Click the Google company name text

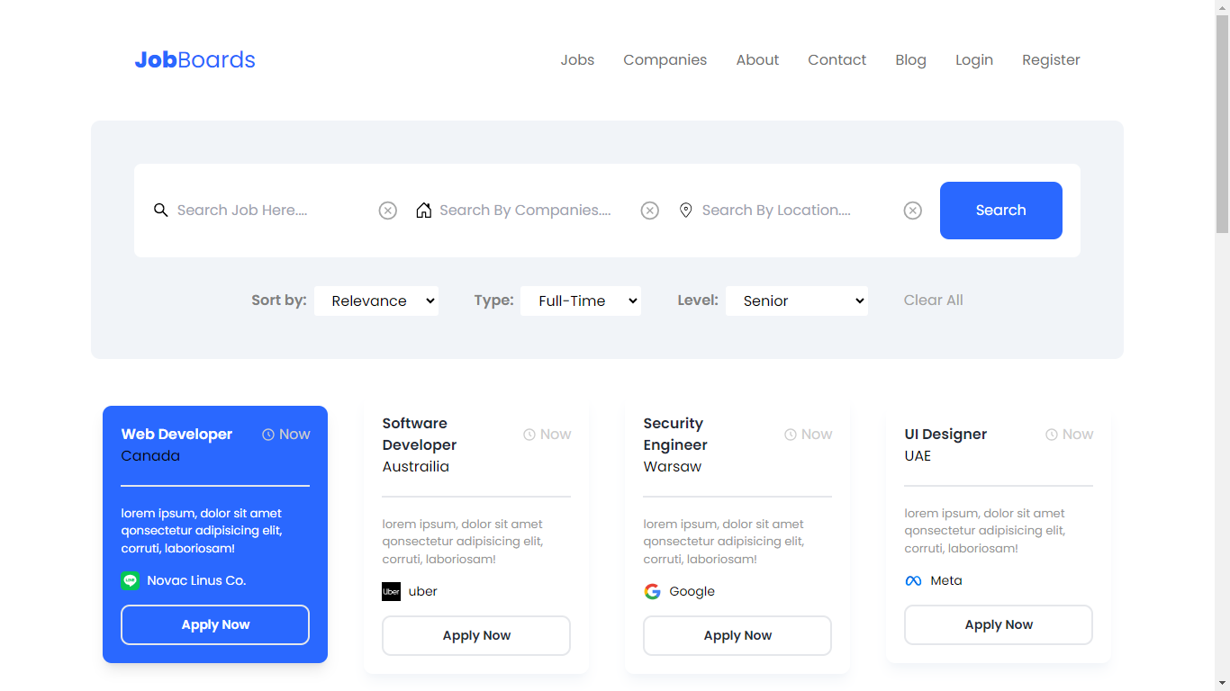(692, 592)
